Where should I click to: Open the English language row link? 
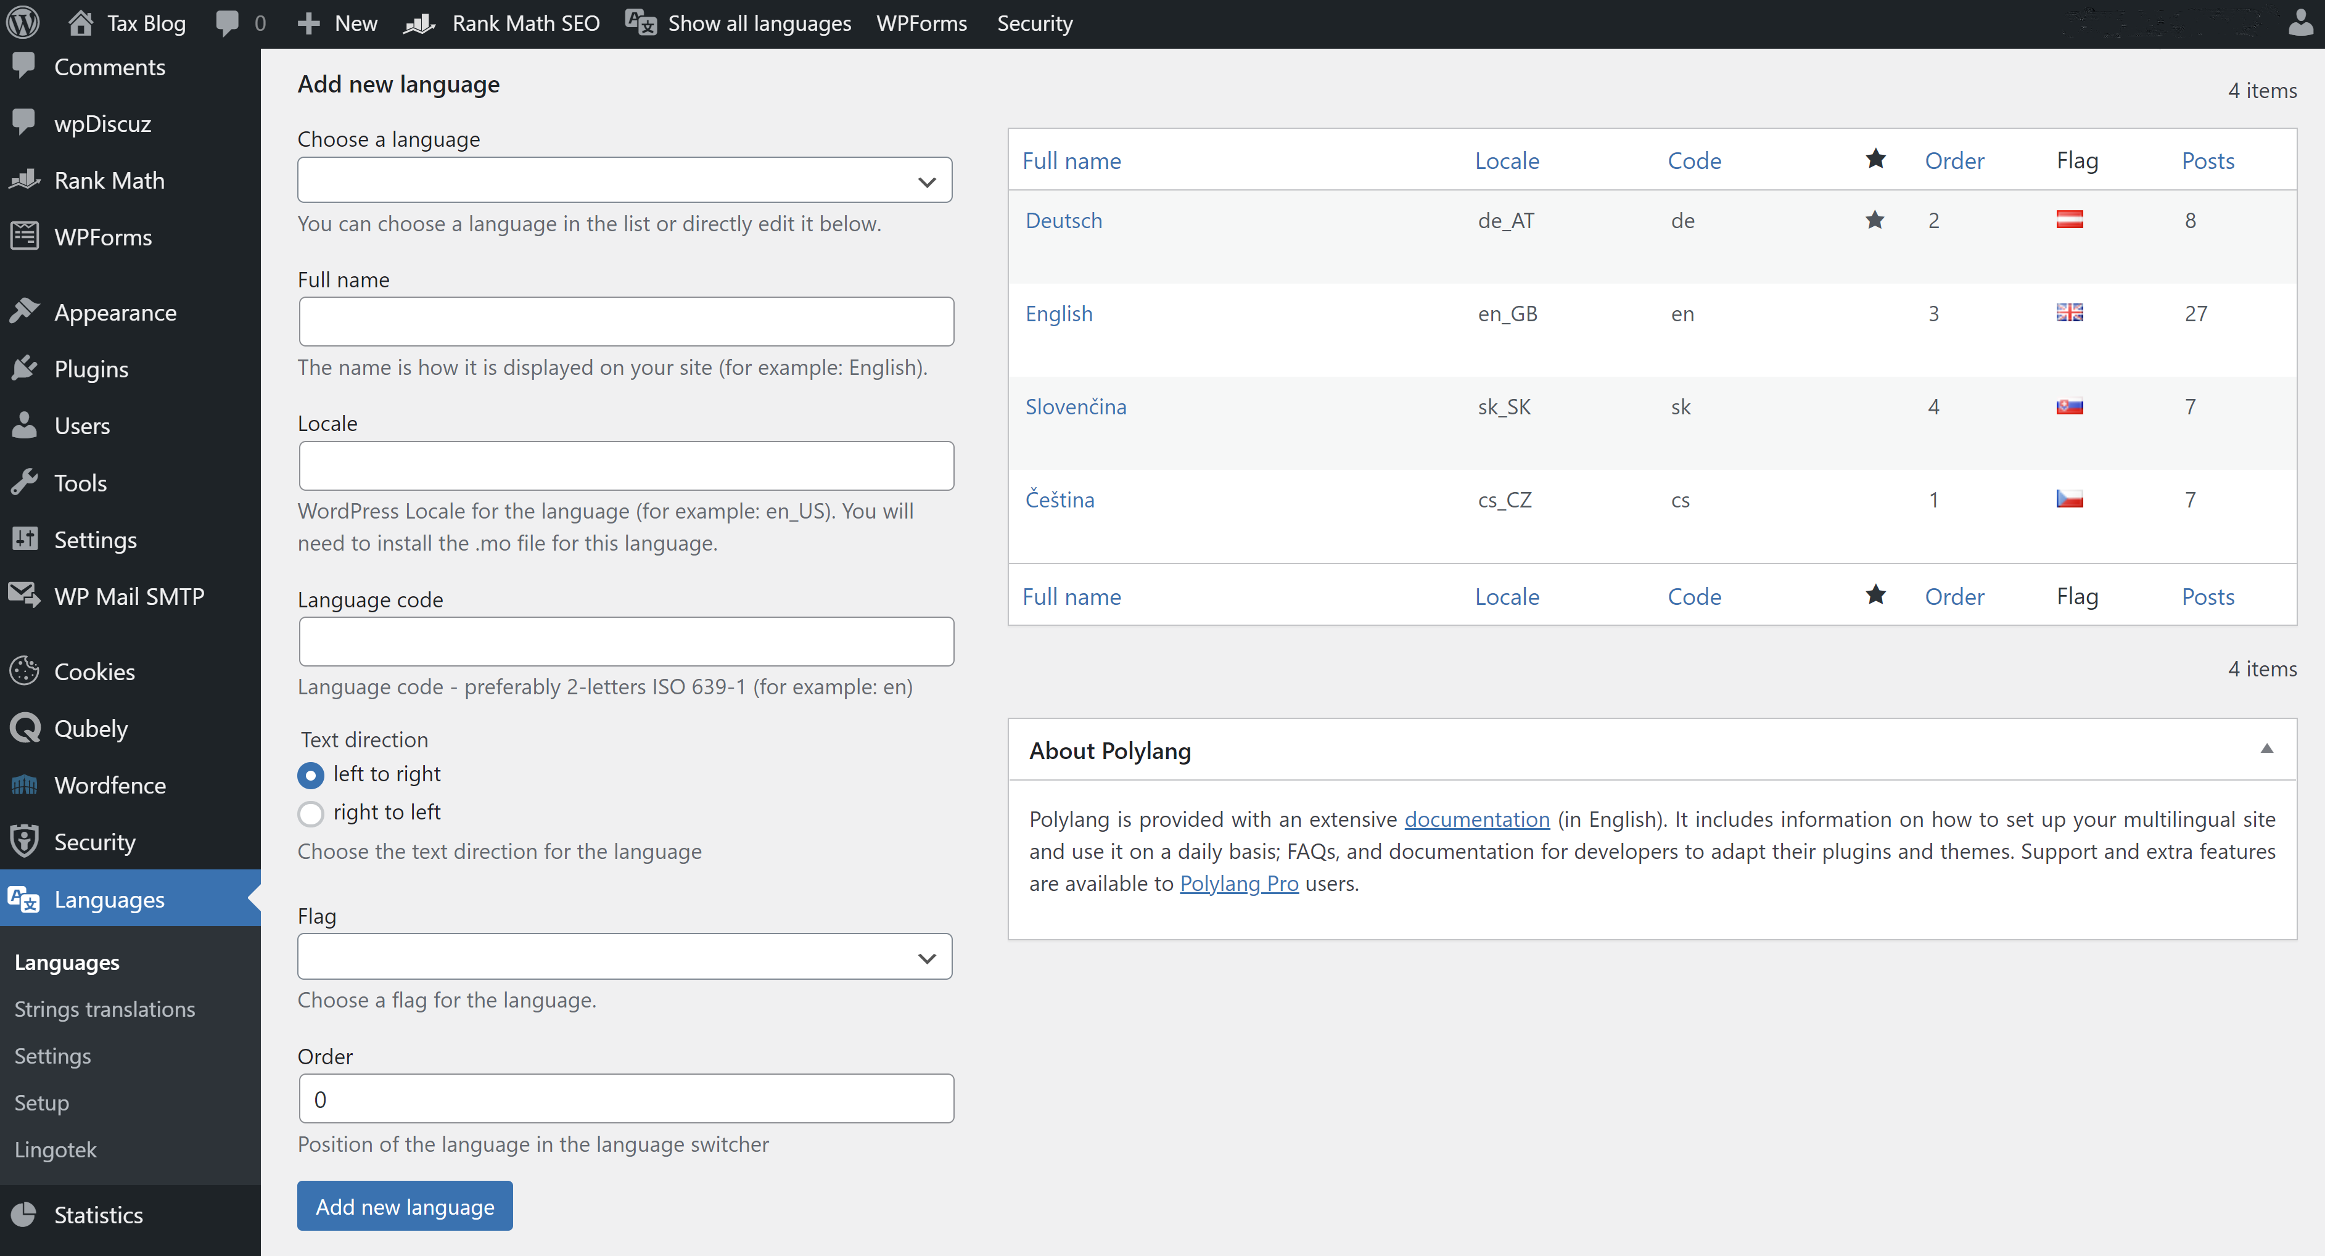click(1059, 313)
